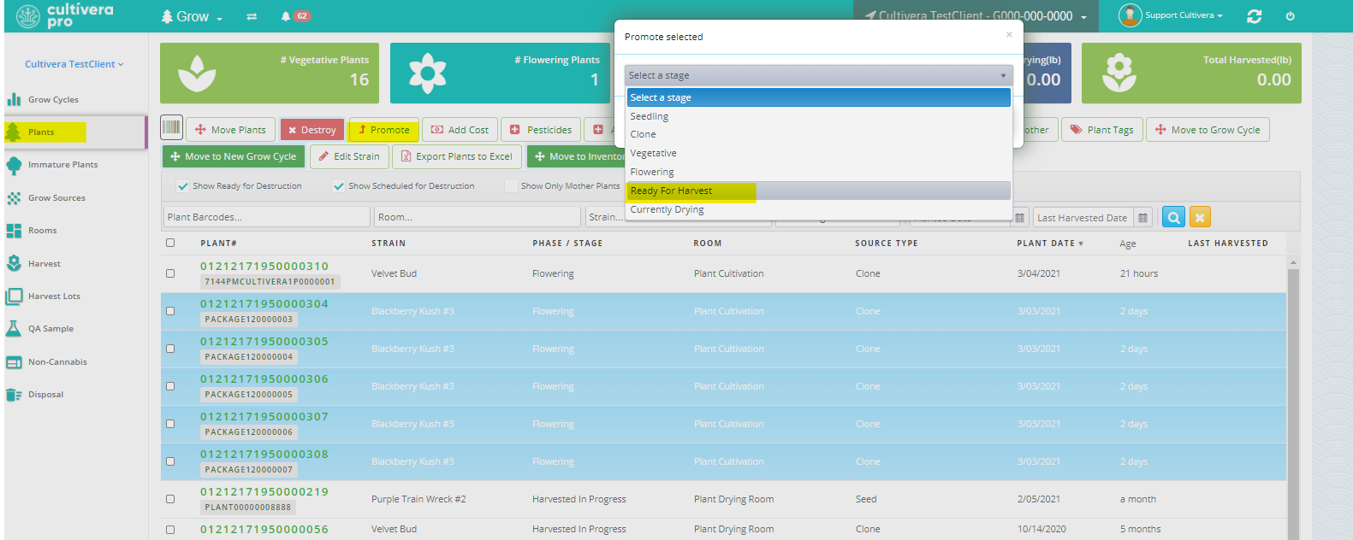Click the Last Harvested Date field

[x=1083, y=218]
